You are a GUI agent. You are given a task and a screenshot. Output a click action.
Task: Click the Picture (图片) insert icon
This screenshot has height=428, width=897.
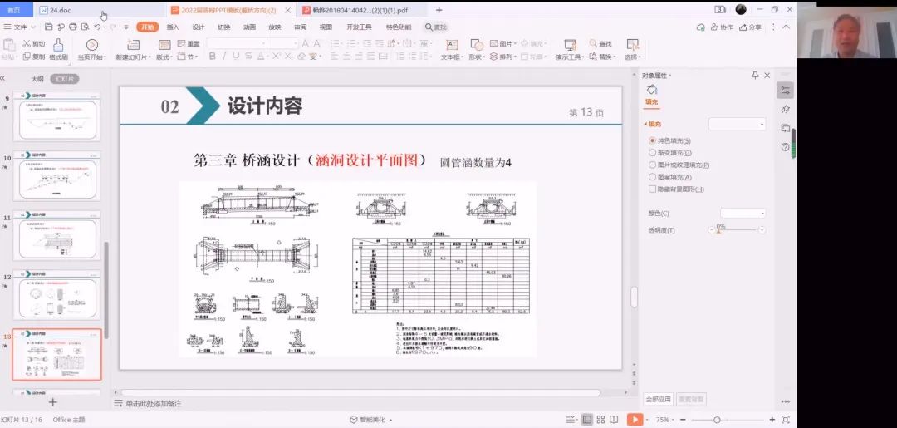point(493,43)
